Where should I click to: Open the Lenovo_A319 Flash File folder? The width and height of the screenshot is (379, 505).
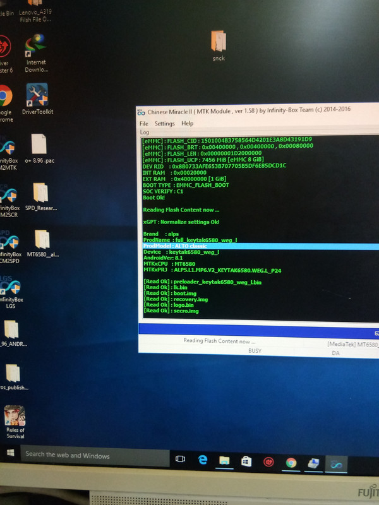(35, 11)
